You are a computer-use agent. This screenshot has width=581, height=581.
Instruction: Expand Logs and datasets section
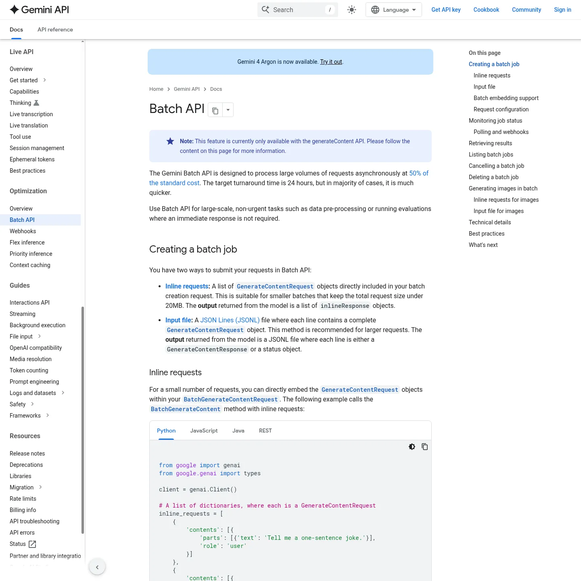(x=63, y=393)
